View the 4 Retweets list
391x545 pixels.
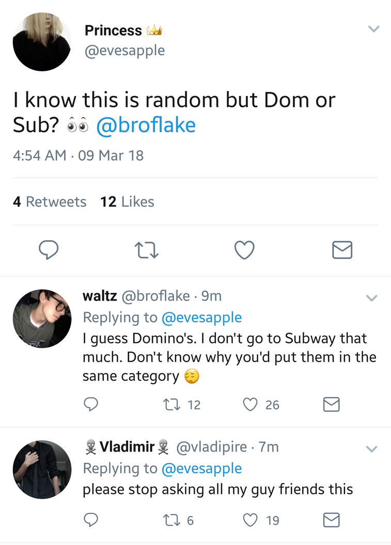pos(50,201)
